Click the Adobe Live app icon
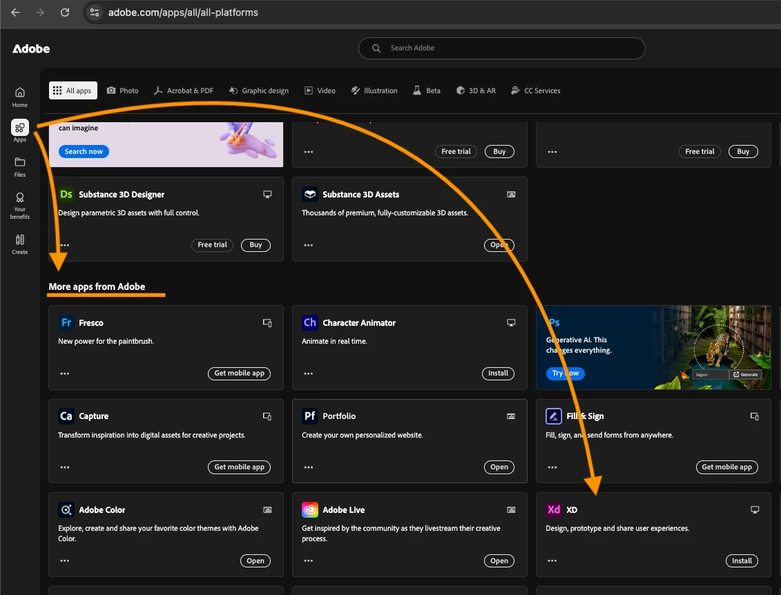 click(310, 509)
